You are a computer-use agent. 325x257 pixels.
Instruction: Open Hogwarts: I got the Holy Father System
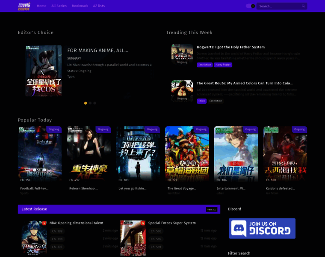pos(230,47)
